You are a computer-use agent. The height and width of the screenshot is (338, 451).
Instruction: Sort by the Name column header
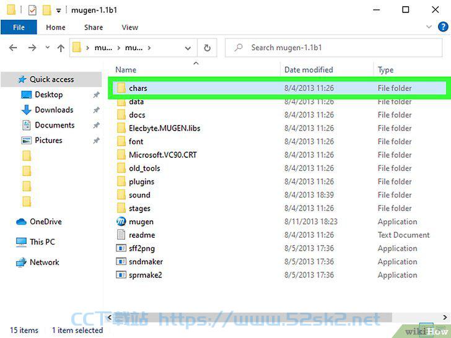point(126,70)
